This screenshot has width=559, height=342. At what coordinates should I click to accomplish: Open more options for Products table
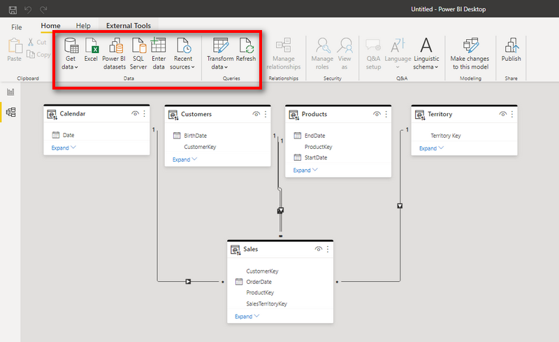tap(386, 114)
